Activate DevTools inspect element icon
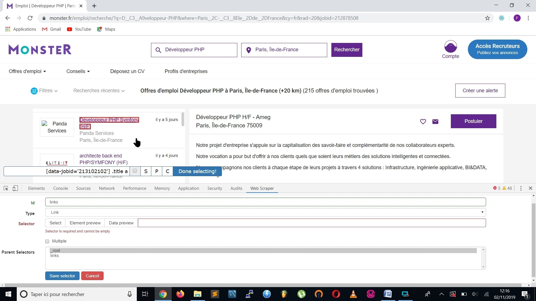536x301 pixels. [x=6, y=188]
